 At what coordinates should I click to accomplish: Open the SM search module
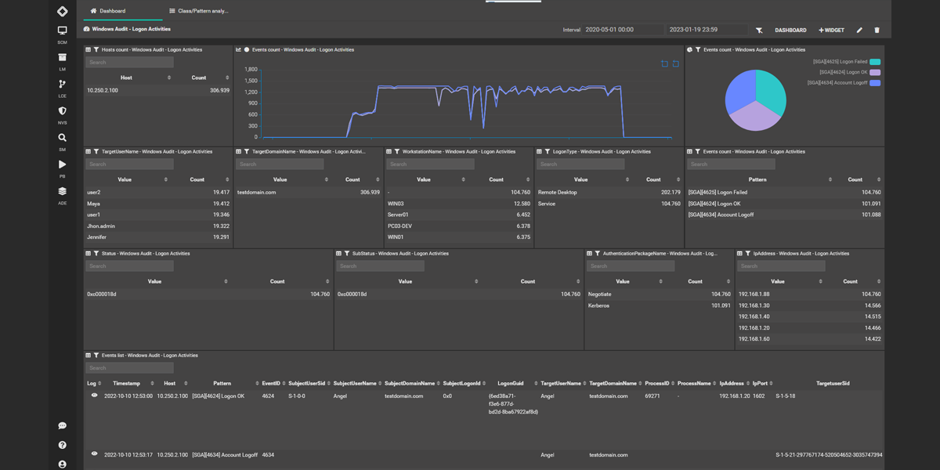tap(62, 138)
